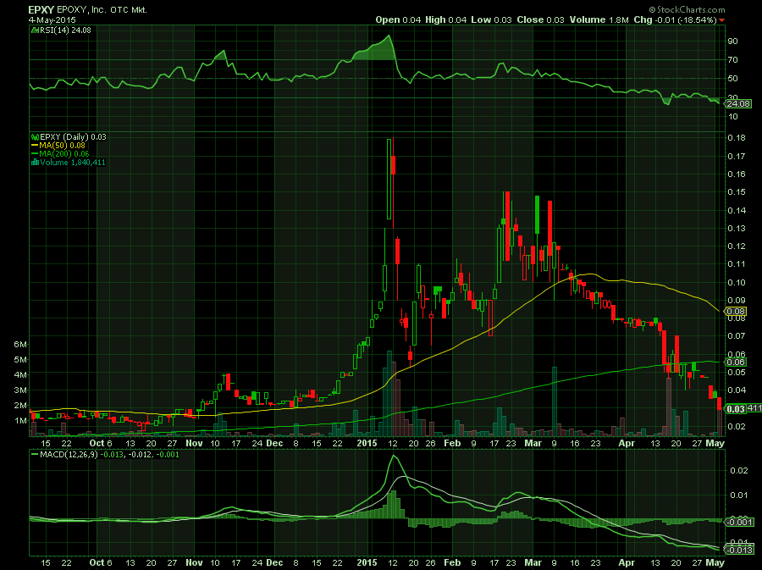The width and height of the screenshot is (762, 570).
Task: Click the Apr label on the MACD panel date axis
Action: (x=627, y=562)
